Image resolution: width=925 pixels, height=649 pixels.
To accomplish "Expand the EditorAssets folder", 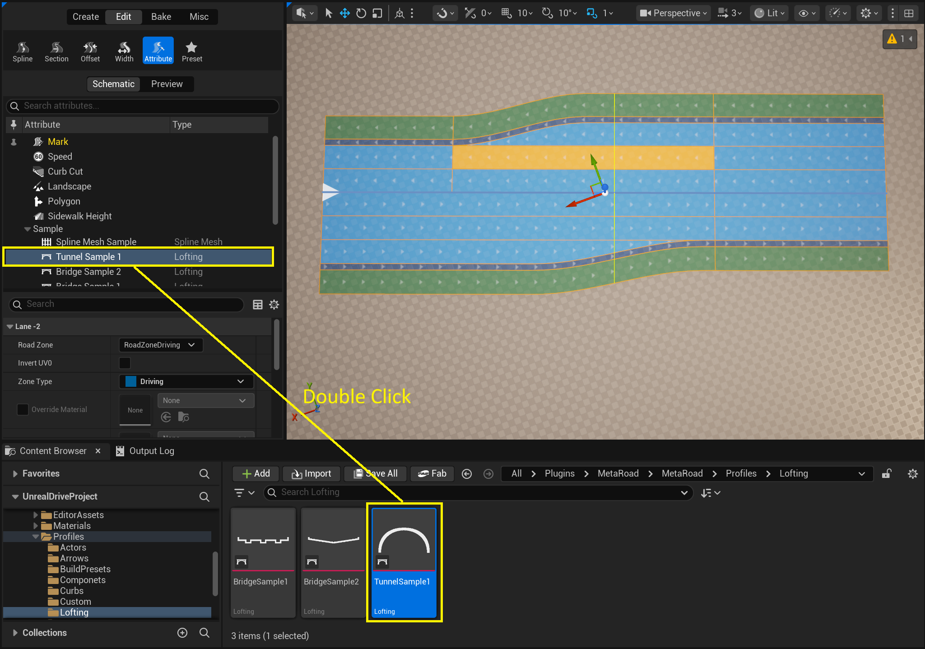I will coord(36,515).
